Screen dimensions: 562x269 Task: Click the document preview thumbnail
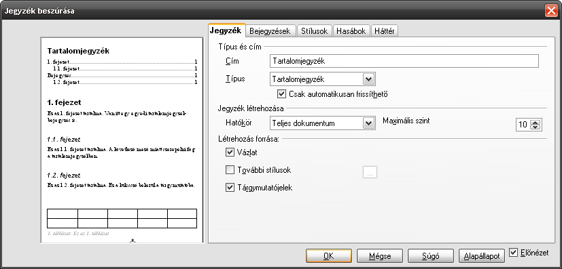pyautogui.click(x=122, y=140)
